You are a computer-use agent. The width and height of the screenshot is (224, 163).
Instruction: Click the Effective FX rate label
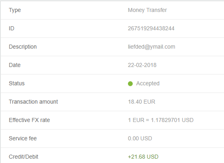(x=29, y=120)
